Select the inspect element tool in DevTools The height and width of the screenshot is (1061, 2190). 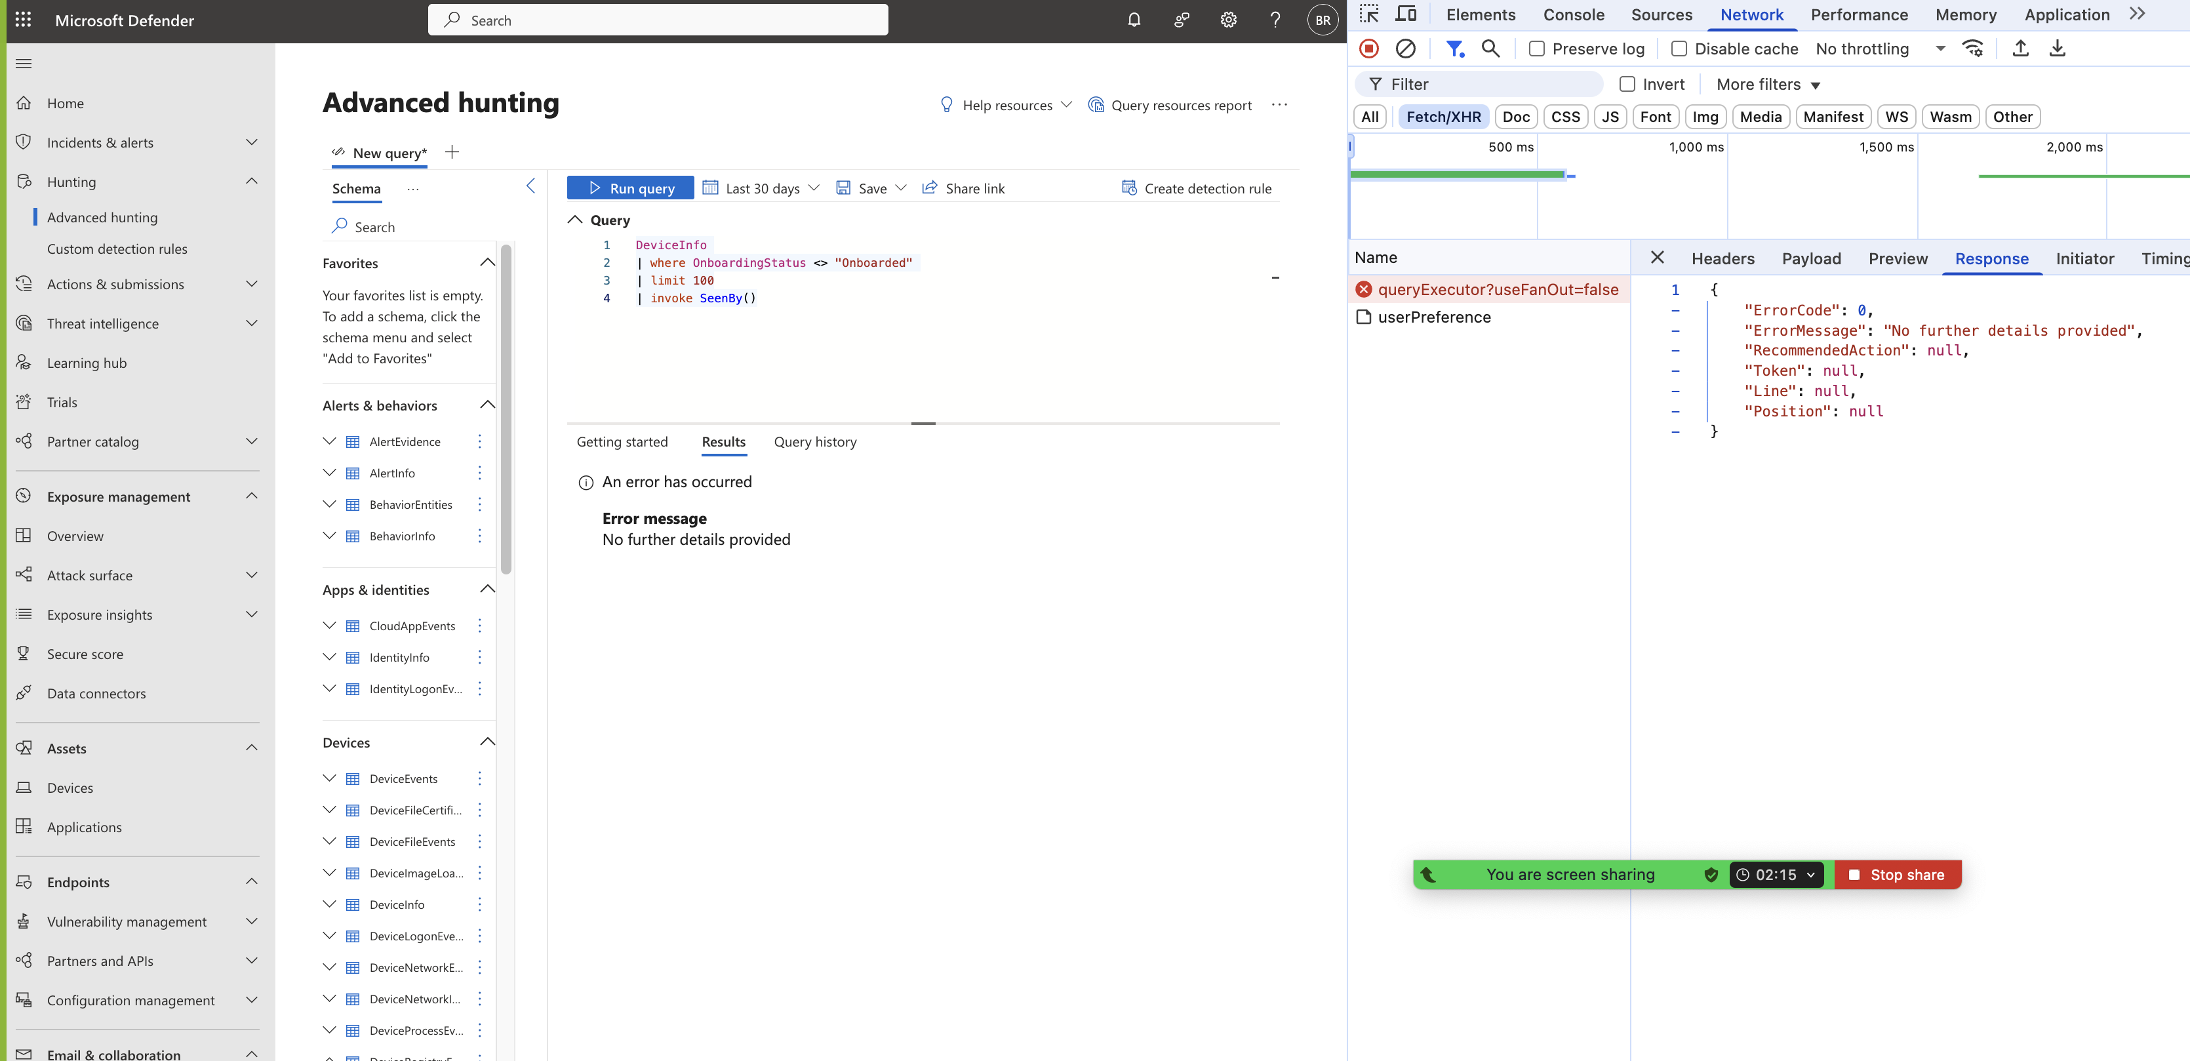(1370, 14)
